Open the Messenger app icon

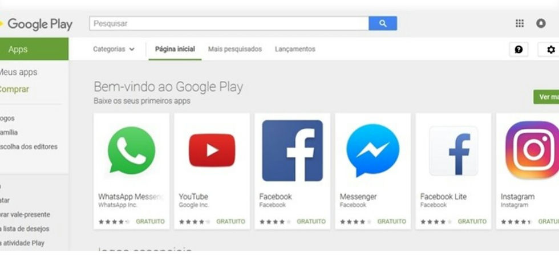pos(373,150)
